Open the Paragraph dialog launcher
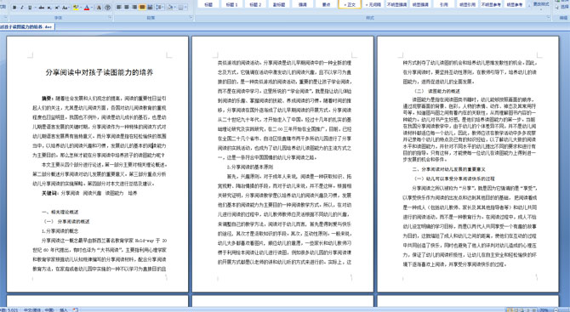 (x=191, y=17)
